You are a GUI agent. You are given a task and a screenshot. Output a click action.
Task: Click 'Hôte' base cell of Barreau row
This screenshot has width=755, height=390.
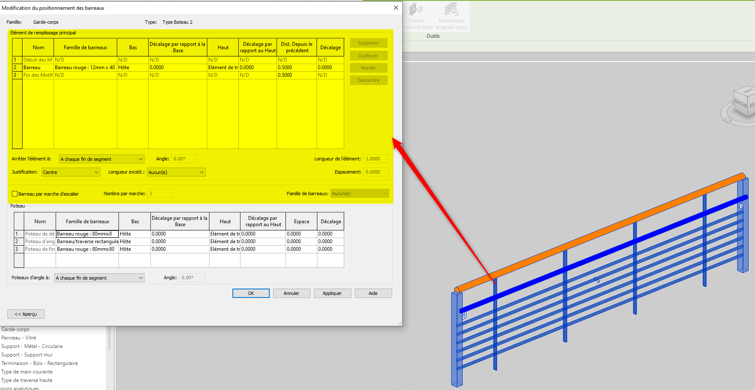(133, 67)
